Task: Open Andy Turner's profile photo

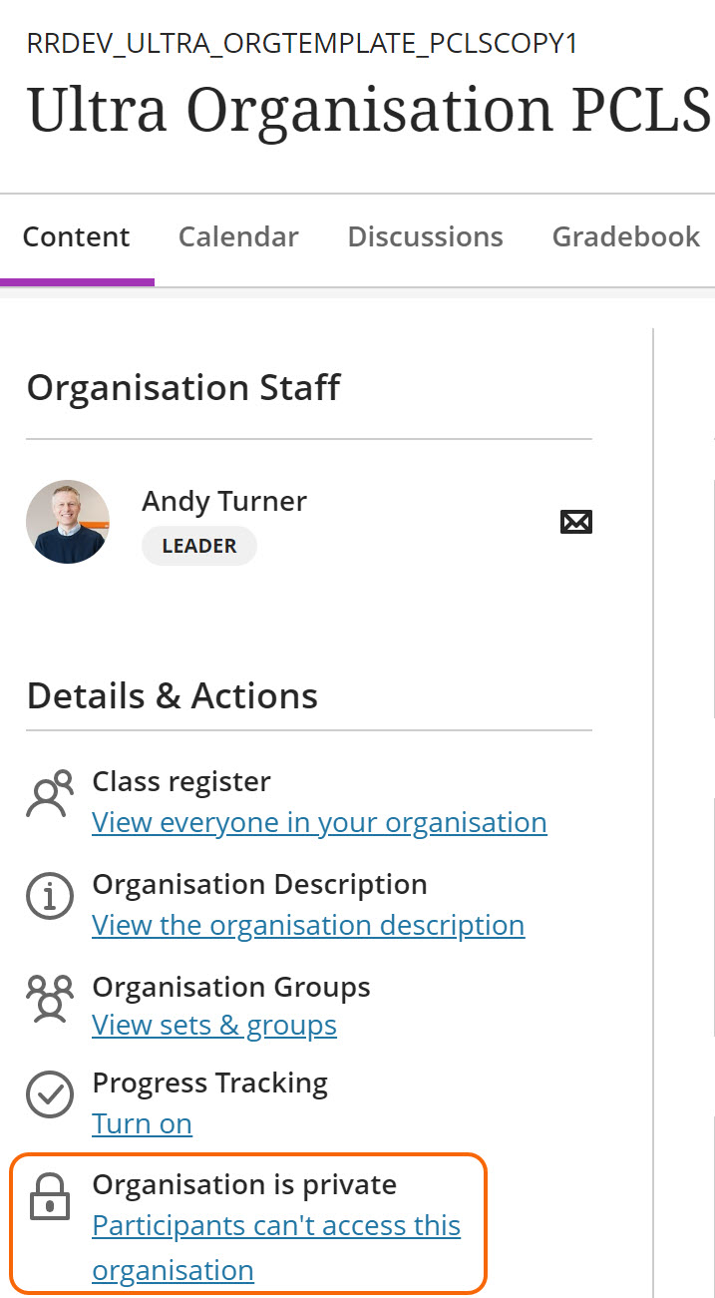Action: pos(68,522)
